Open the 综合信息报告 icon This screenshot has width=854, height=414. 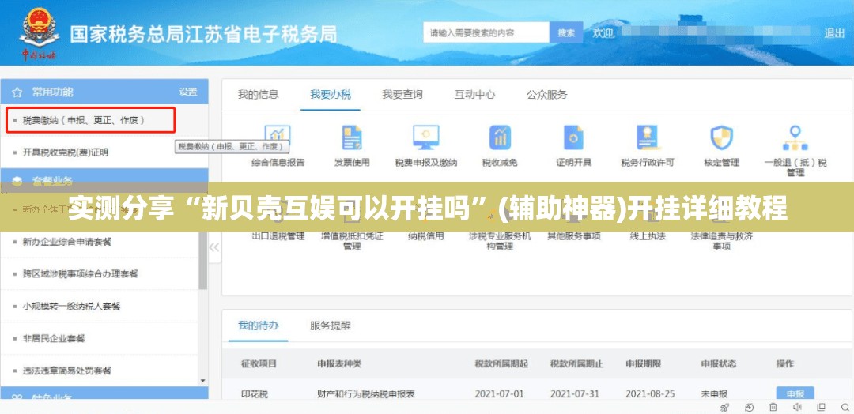(x=278, y=137)
